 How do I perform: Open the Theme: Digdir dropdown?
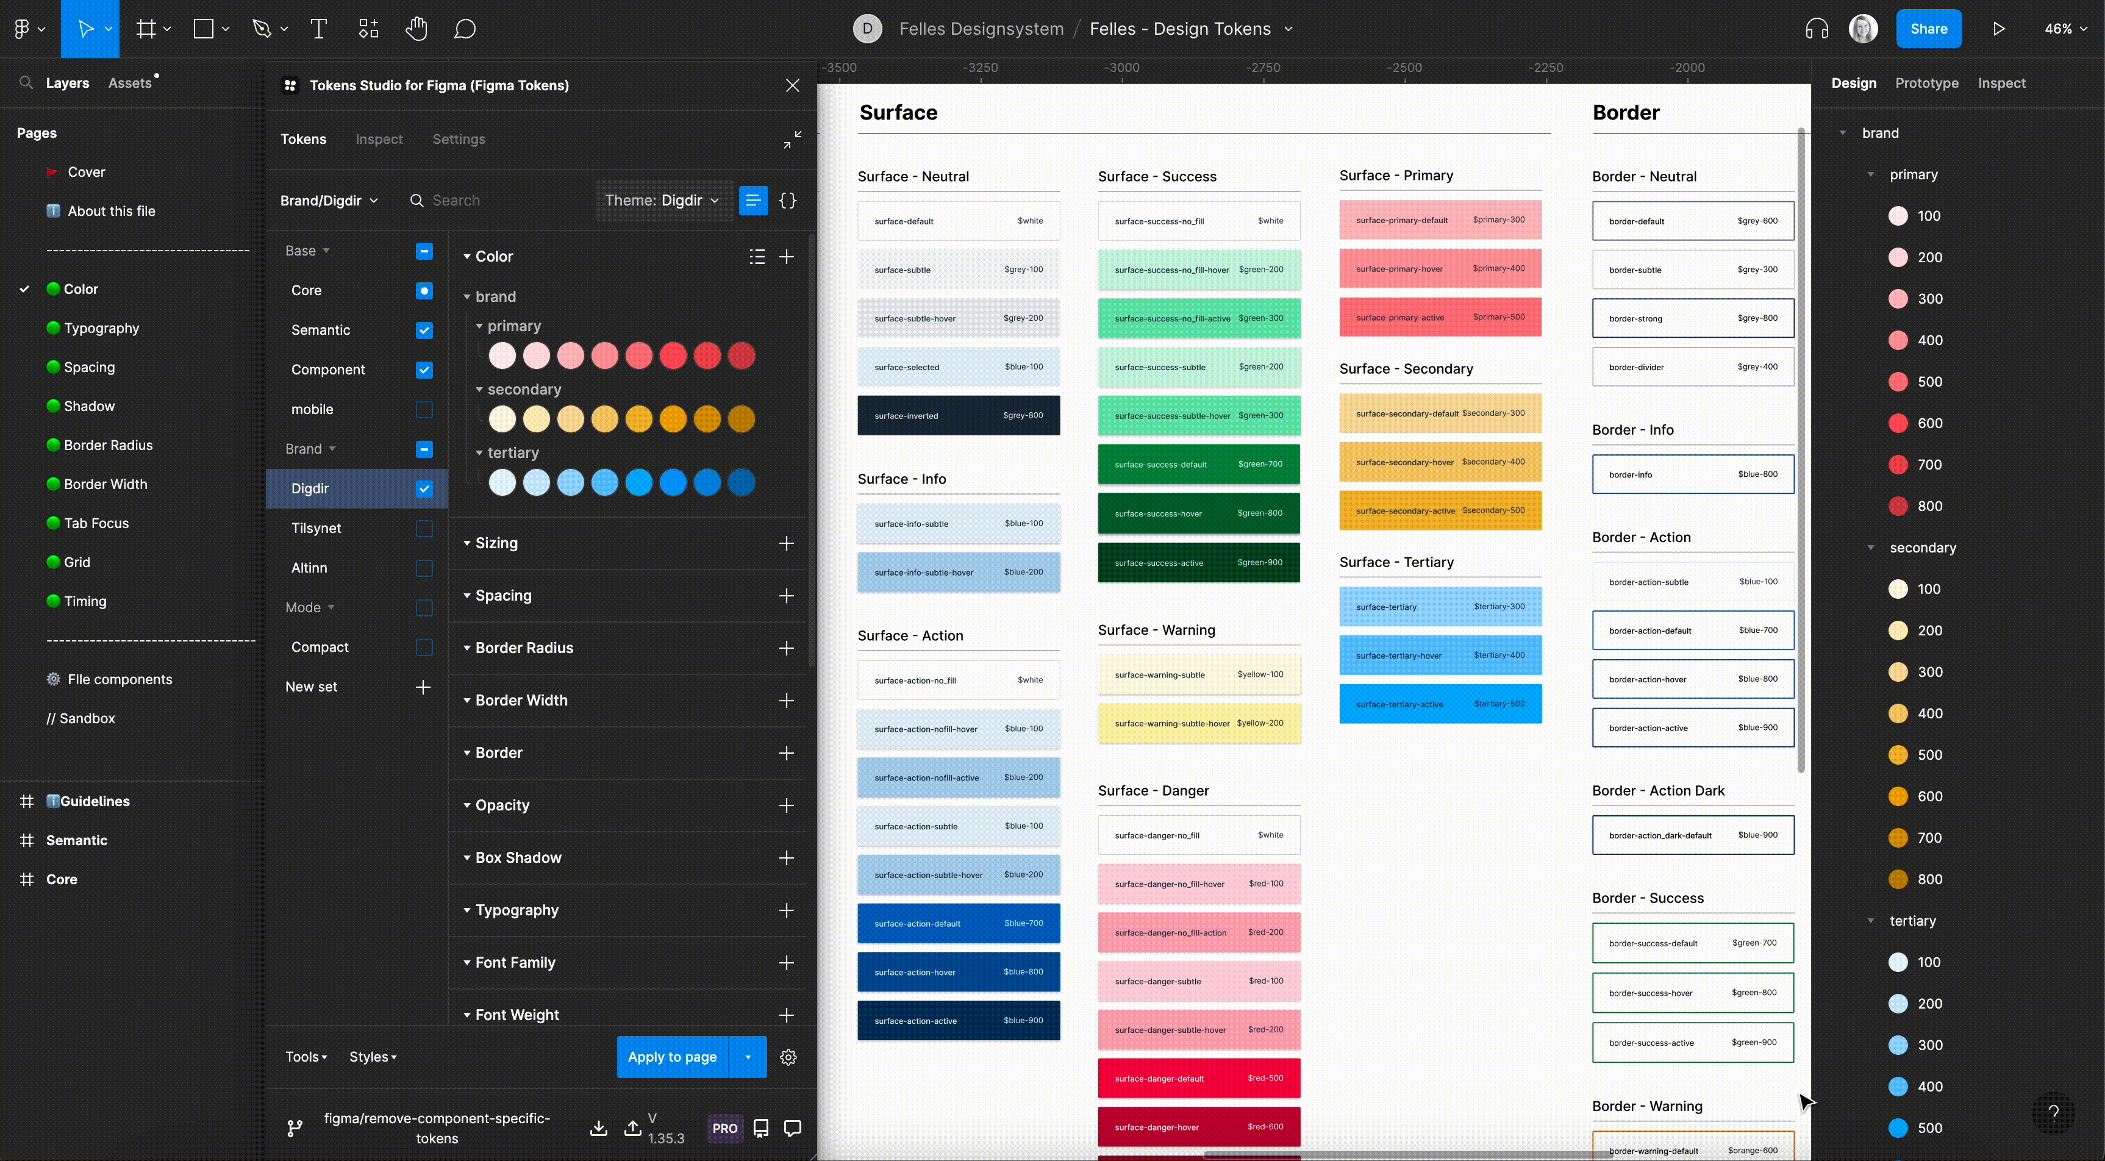click(x=661, y=200)
